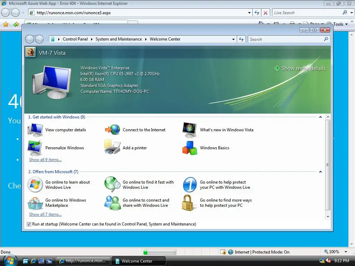The image size is (355, 266).
Task: Click Welcome Center refresh button
Action: click(x=241, y=39)
